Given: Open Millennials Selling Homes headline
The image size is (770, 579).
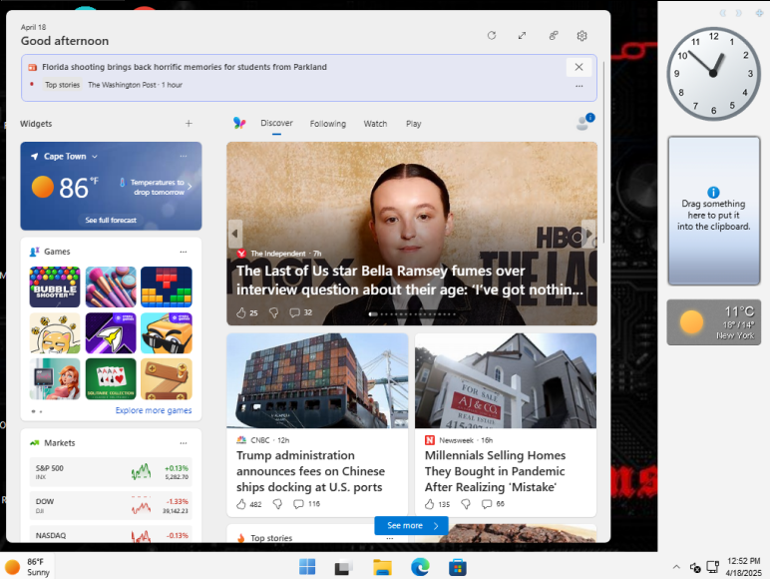Looking at the screenshot, I should pos(495,471).
